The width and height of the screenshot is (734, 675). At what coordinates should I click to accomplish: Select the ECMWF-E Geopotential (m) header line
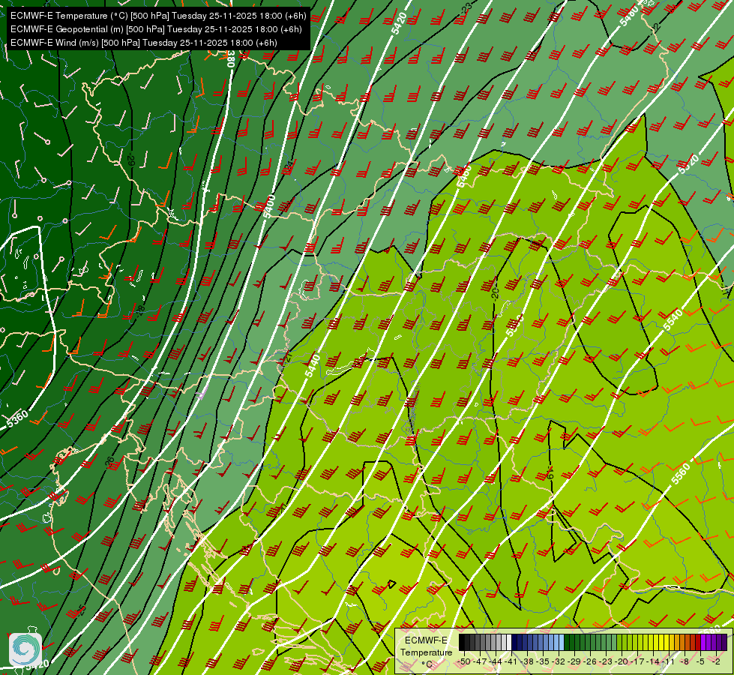coord(156,29)
